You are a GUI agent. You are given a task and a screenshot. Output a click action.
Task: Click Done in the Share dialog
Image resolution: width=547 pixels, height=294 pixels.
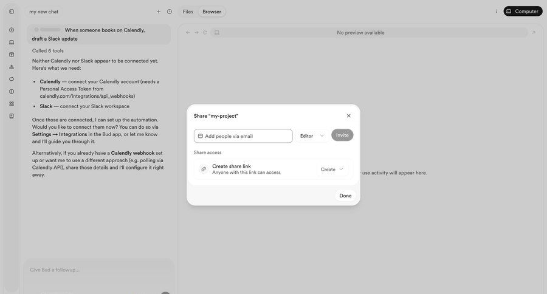(x=345, y=196)
